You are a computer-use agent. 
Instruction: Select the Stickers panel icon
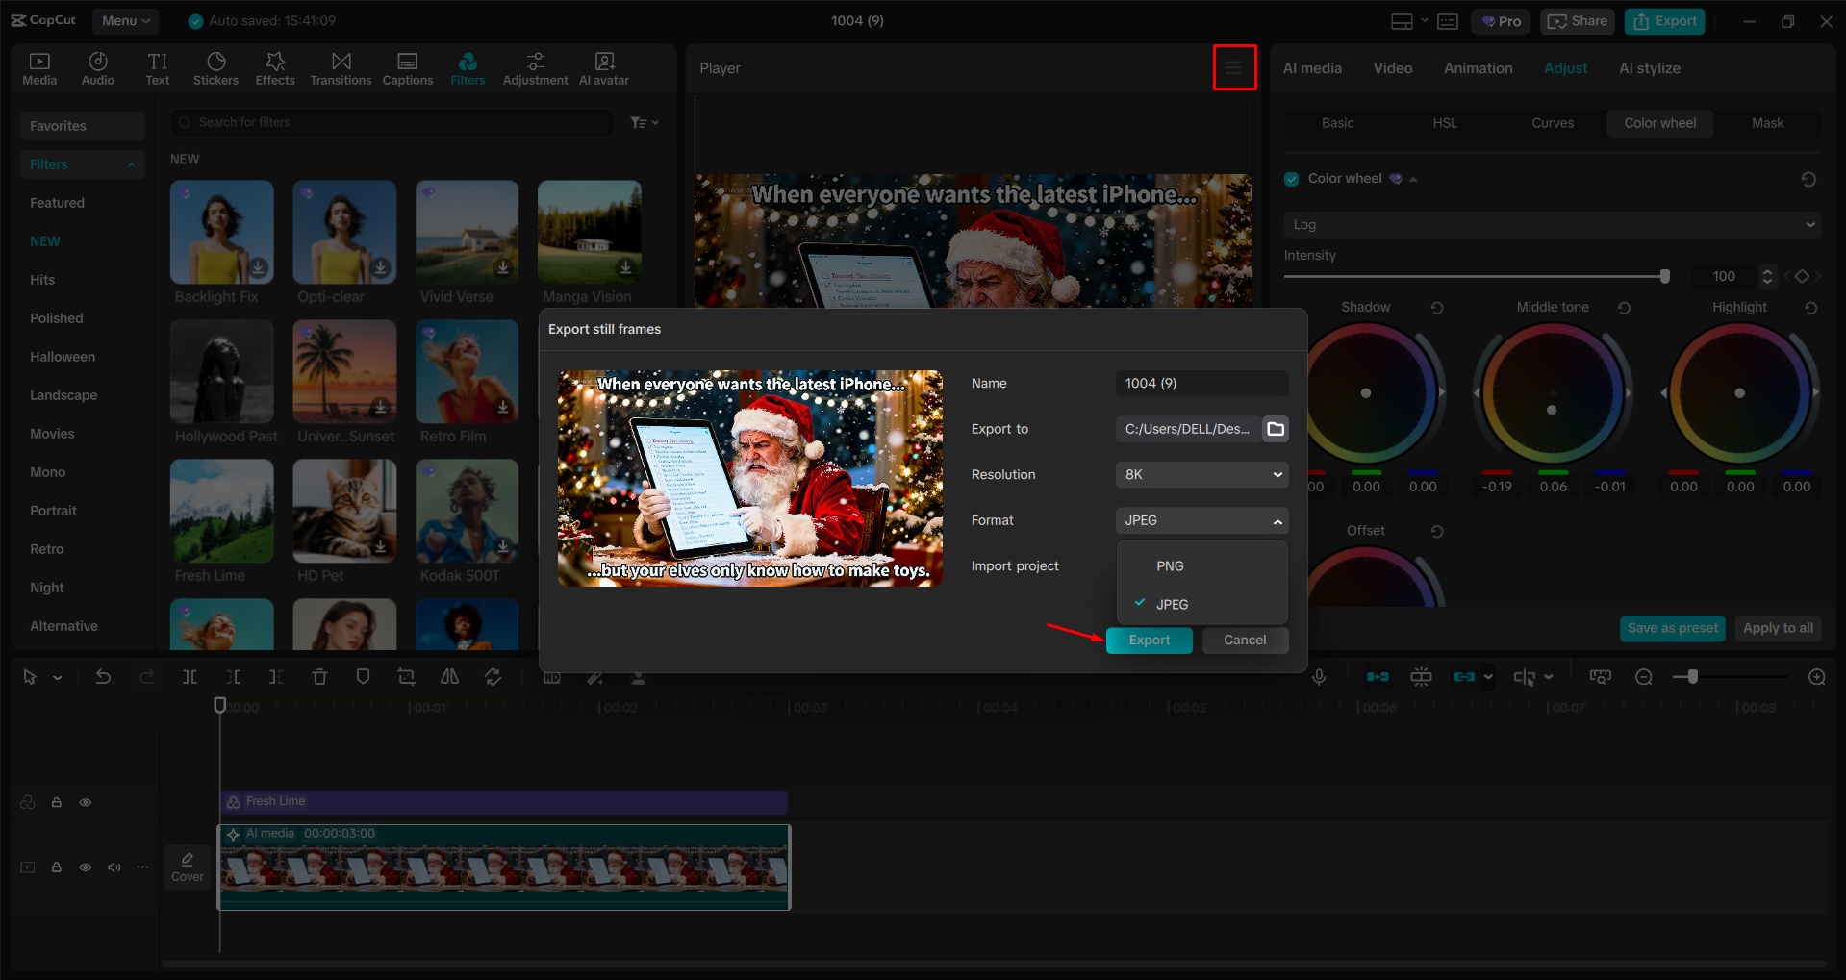(x=215, y=67)
